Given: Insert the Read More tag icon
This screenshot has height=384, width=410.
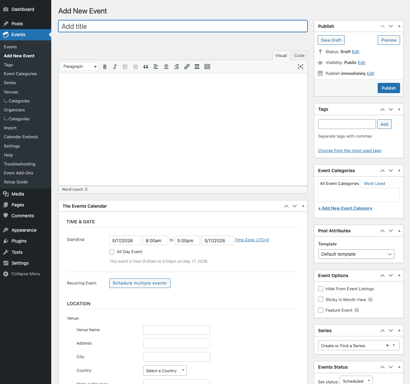Looking at the screenshot, I should (x=197, y=67).
